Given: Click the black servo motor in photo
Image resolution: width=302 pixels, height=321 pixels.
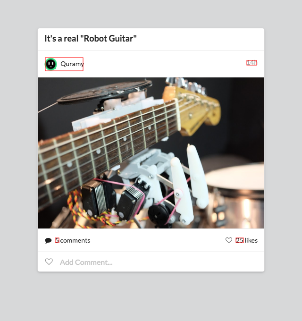Looking at the screenshot, I should 96,199.
